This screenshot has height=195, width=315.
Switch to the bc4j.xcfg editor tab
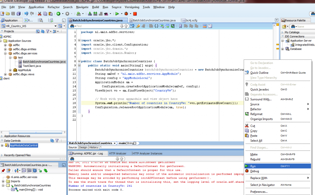click(191, 20)
